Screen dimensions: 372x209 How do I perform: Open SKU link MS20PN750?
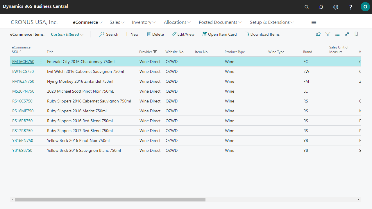pos(23,91)
